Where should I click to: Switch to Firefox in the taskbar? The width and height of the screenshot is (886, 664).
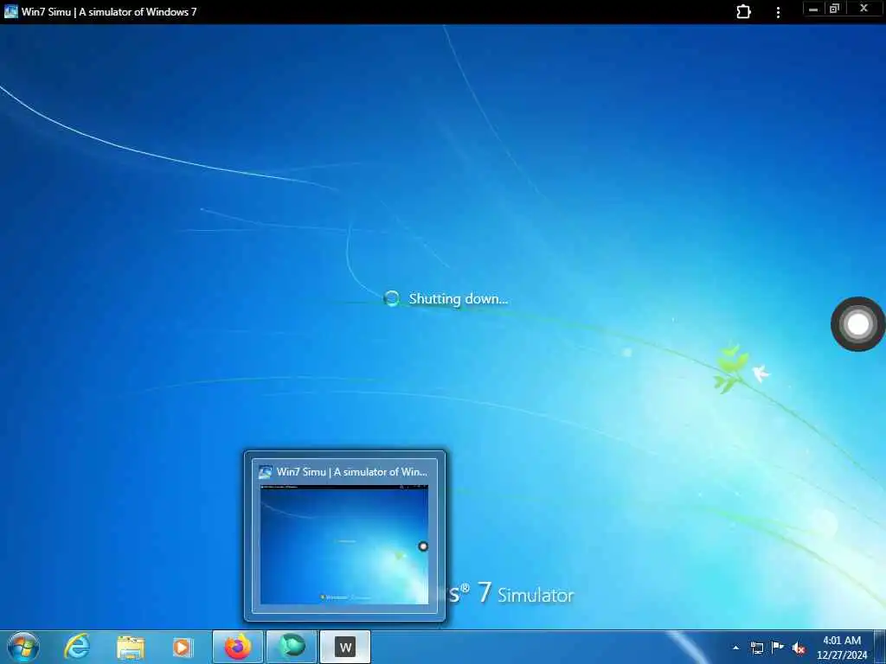238,647
